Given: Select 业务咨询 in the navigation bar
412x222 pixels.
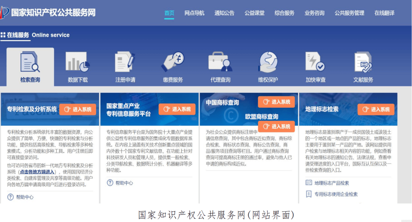Looking at the screenshot, I should pos(314,13).
